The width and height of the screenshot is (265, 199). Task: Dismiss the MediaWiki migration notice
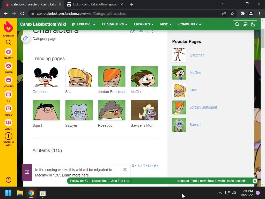(x=125, y=169)
